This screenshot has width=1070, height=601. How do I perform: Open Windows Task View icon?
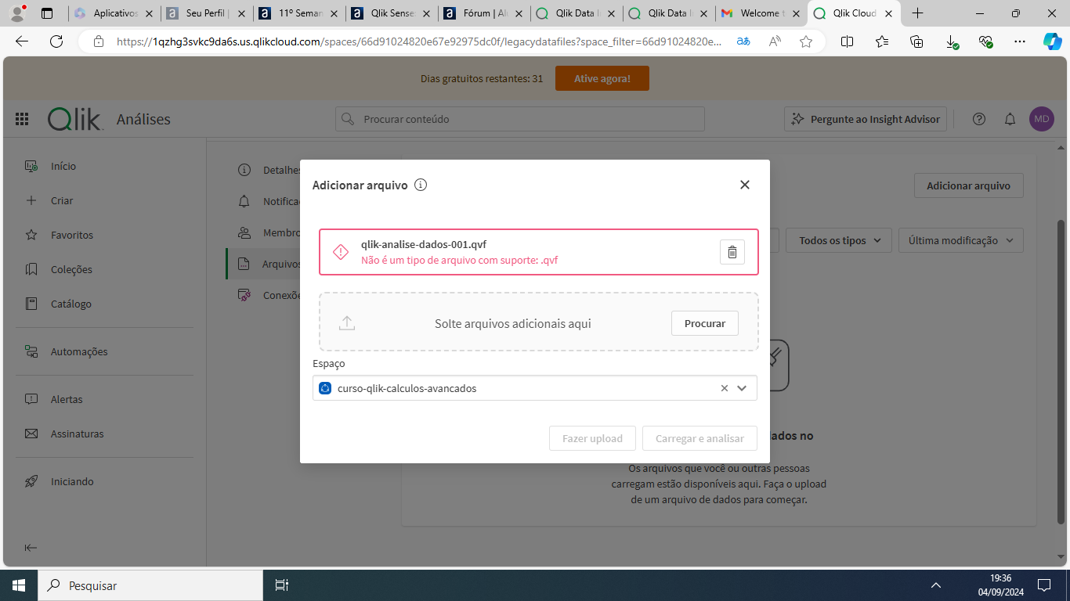point(282,585)
